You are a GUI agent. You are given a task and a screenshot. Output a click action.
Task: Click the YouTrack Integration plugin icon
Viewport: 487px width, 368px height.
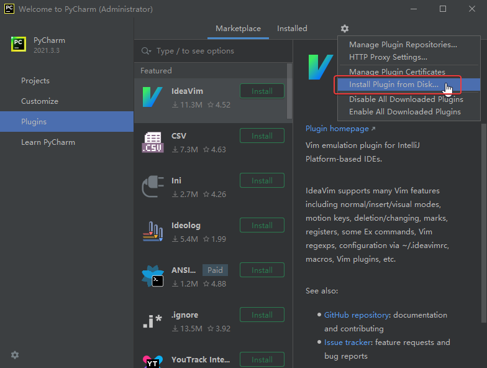tap(153, 362)
